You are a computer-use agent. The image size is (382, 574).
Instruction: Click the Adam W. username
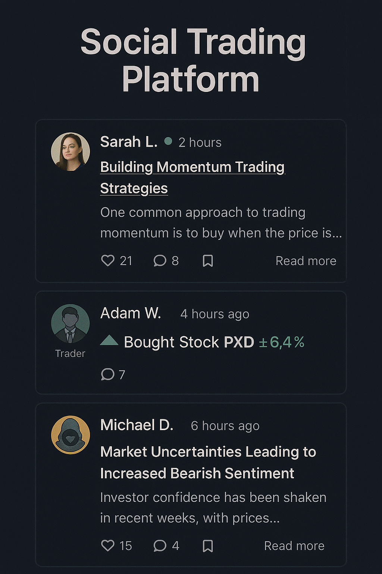click(x=131, y=313)
